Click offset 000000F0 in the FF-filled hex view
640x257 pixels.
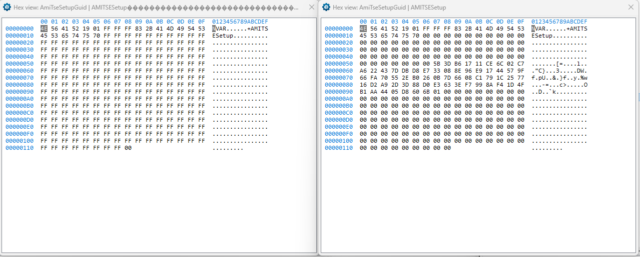20,134
